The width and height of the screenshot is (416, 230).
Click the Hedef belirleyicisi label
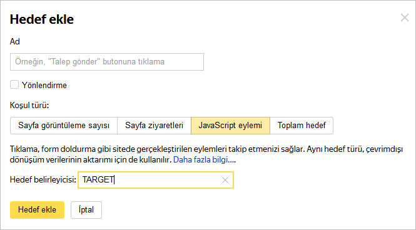(43, 180)
